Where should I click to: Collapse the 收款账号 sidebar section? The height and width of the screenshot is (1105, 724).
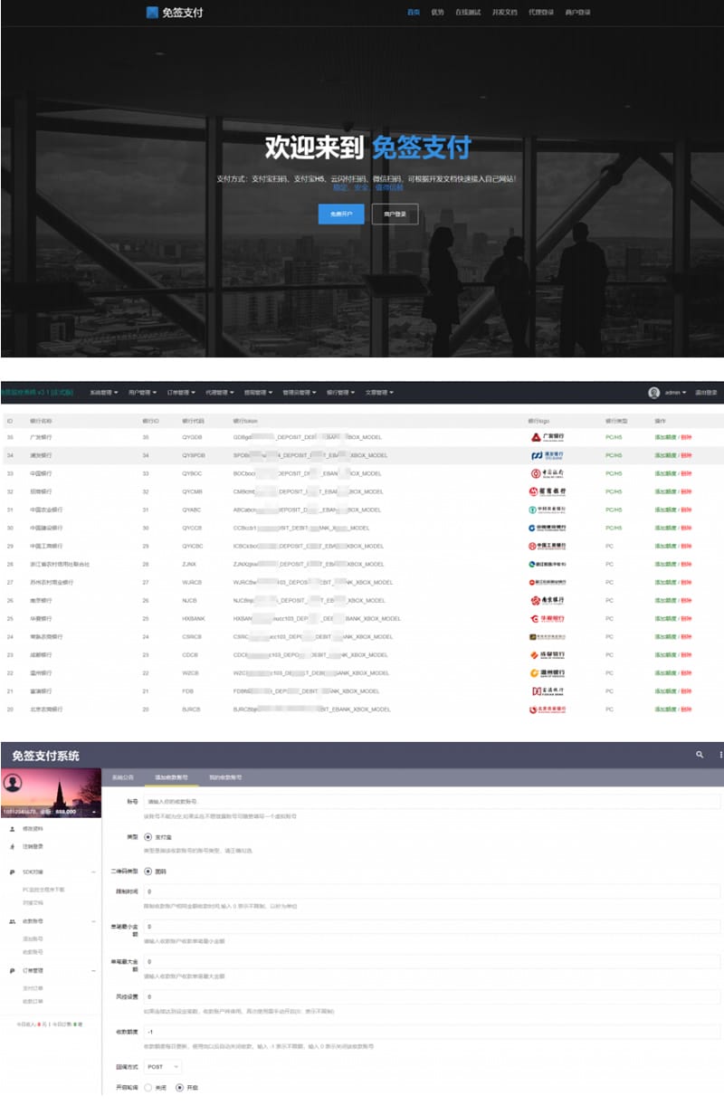[93, 920]
